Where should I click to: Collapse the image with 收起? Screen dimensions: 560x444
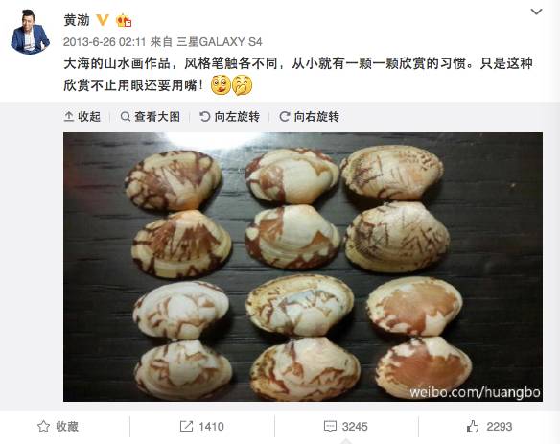coord(82,116)
